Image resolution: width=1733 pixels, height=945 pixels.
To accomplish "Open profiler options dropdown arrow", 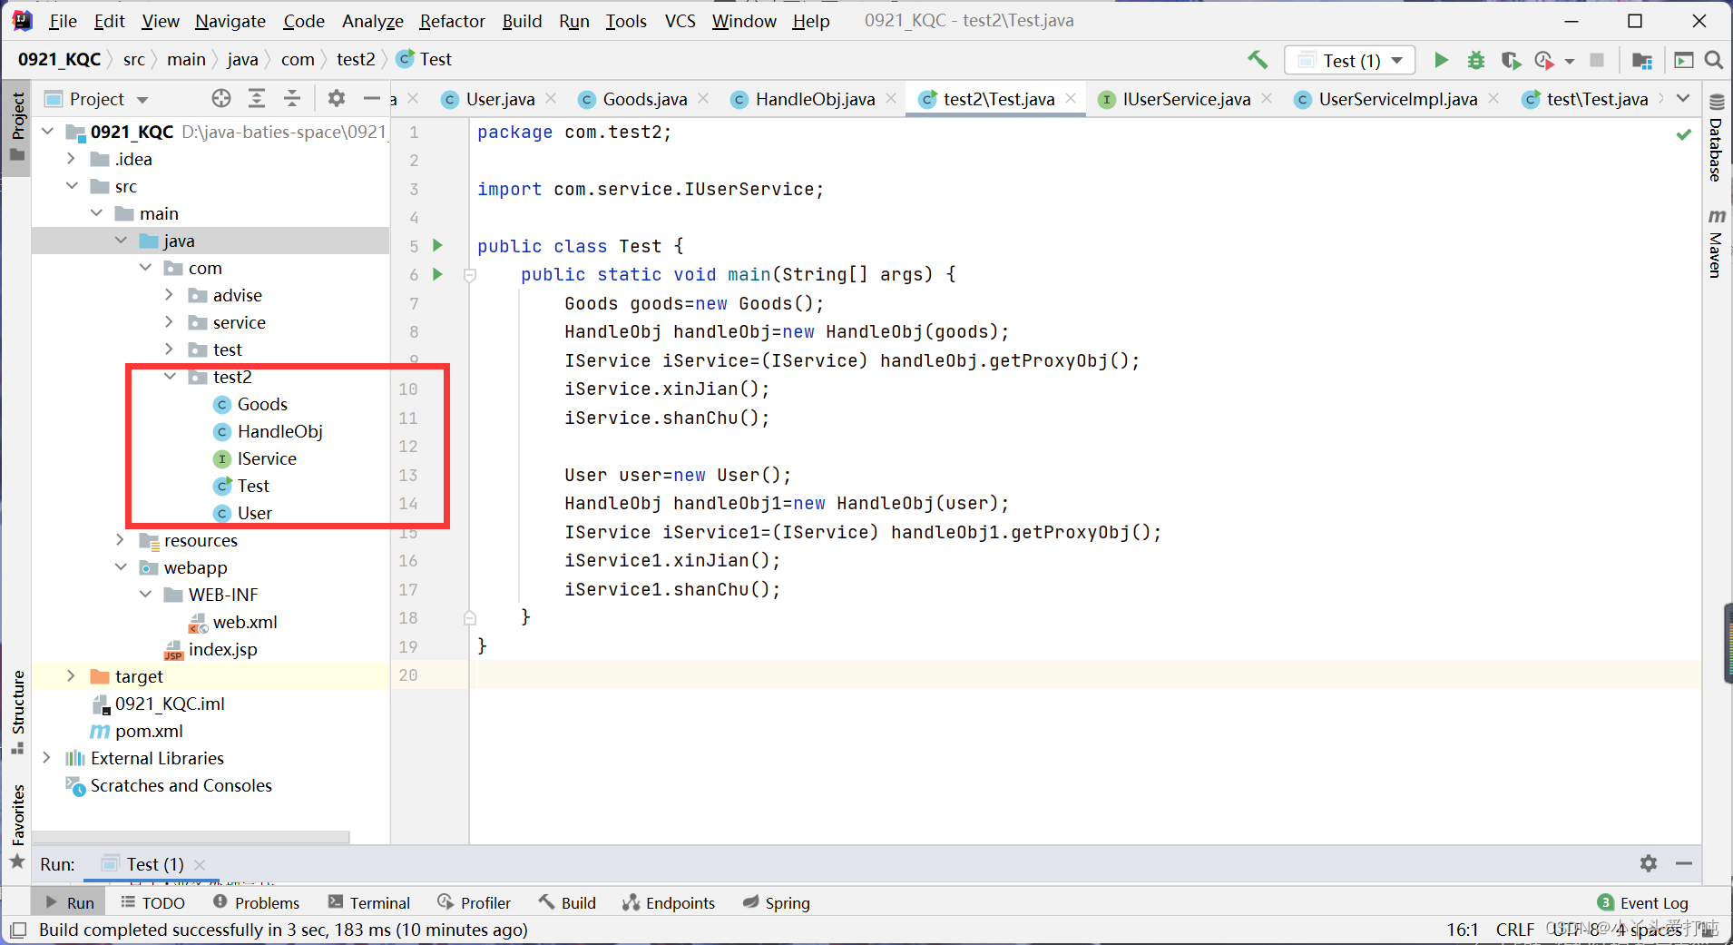I will (1570, 61).
